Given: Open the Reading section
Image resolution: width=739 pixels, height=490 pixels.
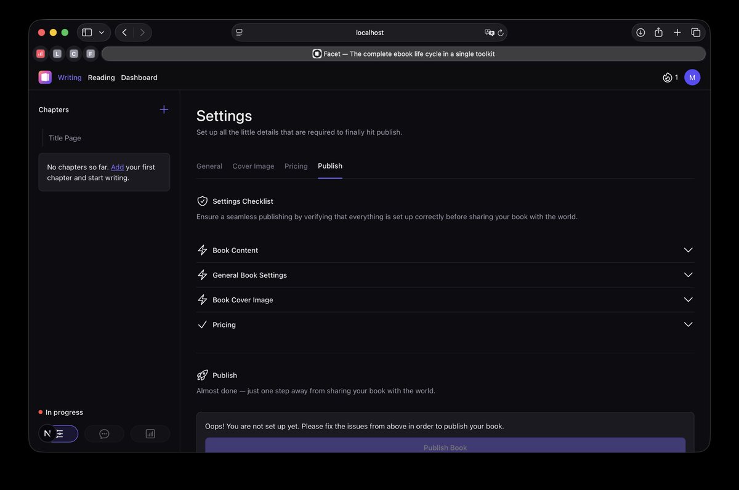Looking at the screenshot, I should 101,78.
